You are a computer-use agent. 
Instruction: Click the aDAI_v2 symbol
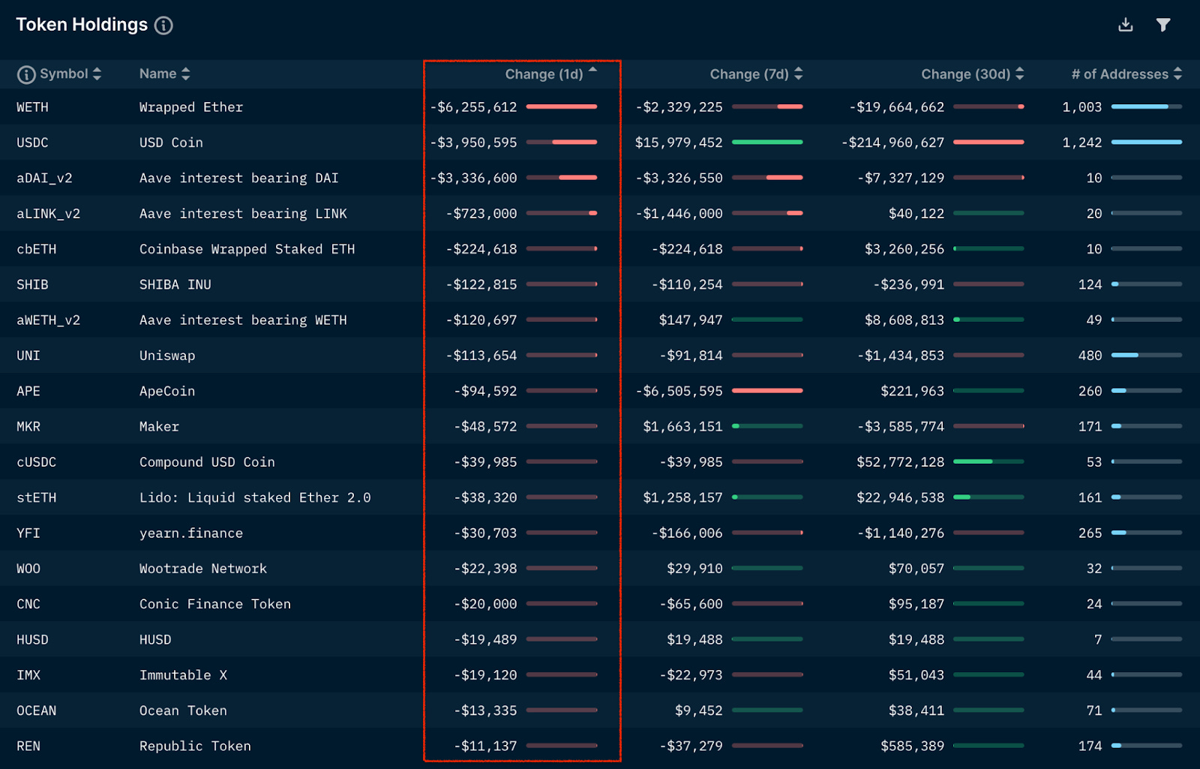(x=44, y=178)
